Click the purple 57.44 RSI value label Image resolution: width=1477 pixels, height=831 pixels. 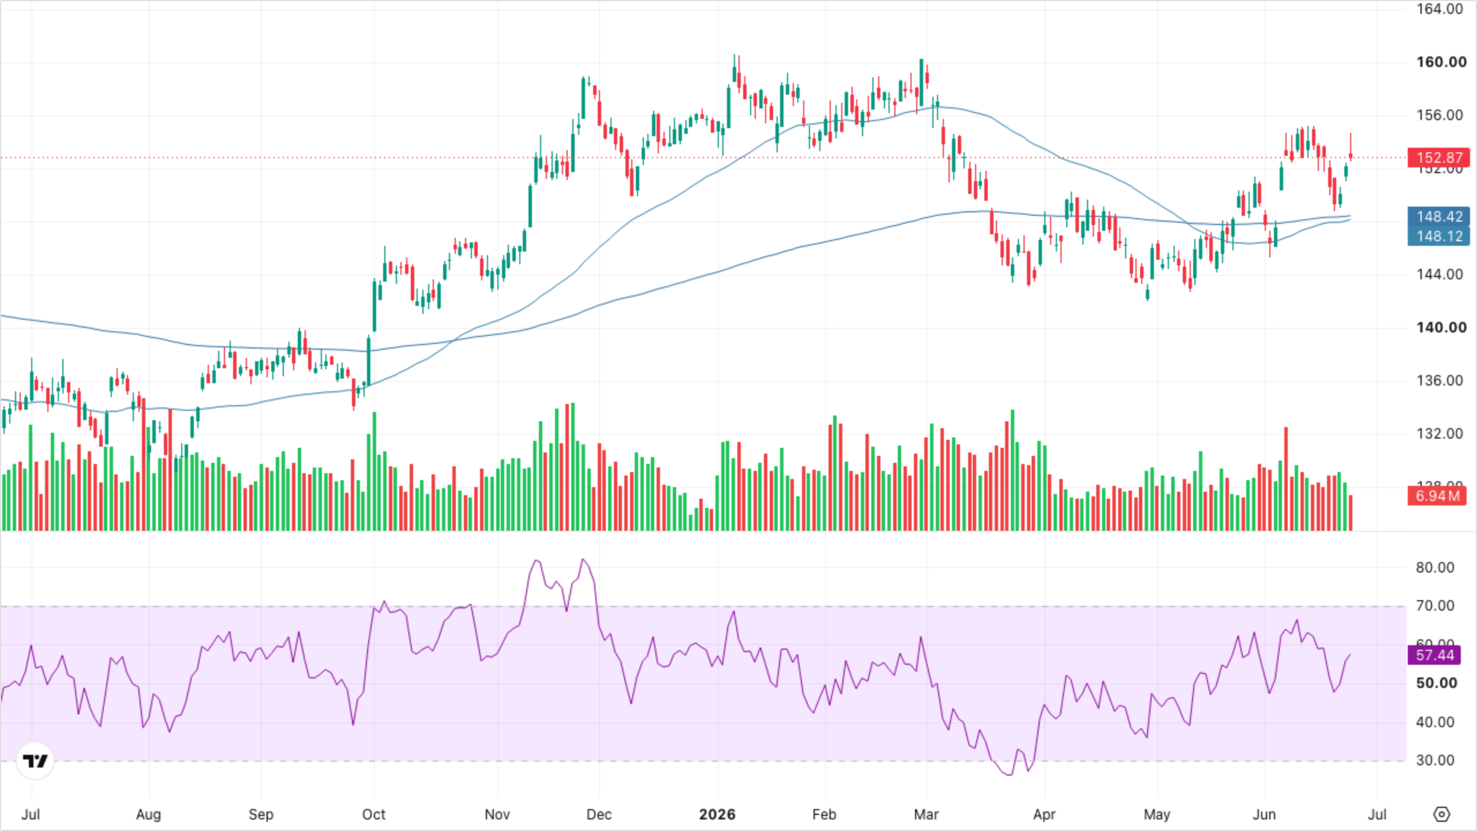[1434, 655]
